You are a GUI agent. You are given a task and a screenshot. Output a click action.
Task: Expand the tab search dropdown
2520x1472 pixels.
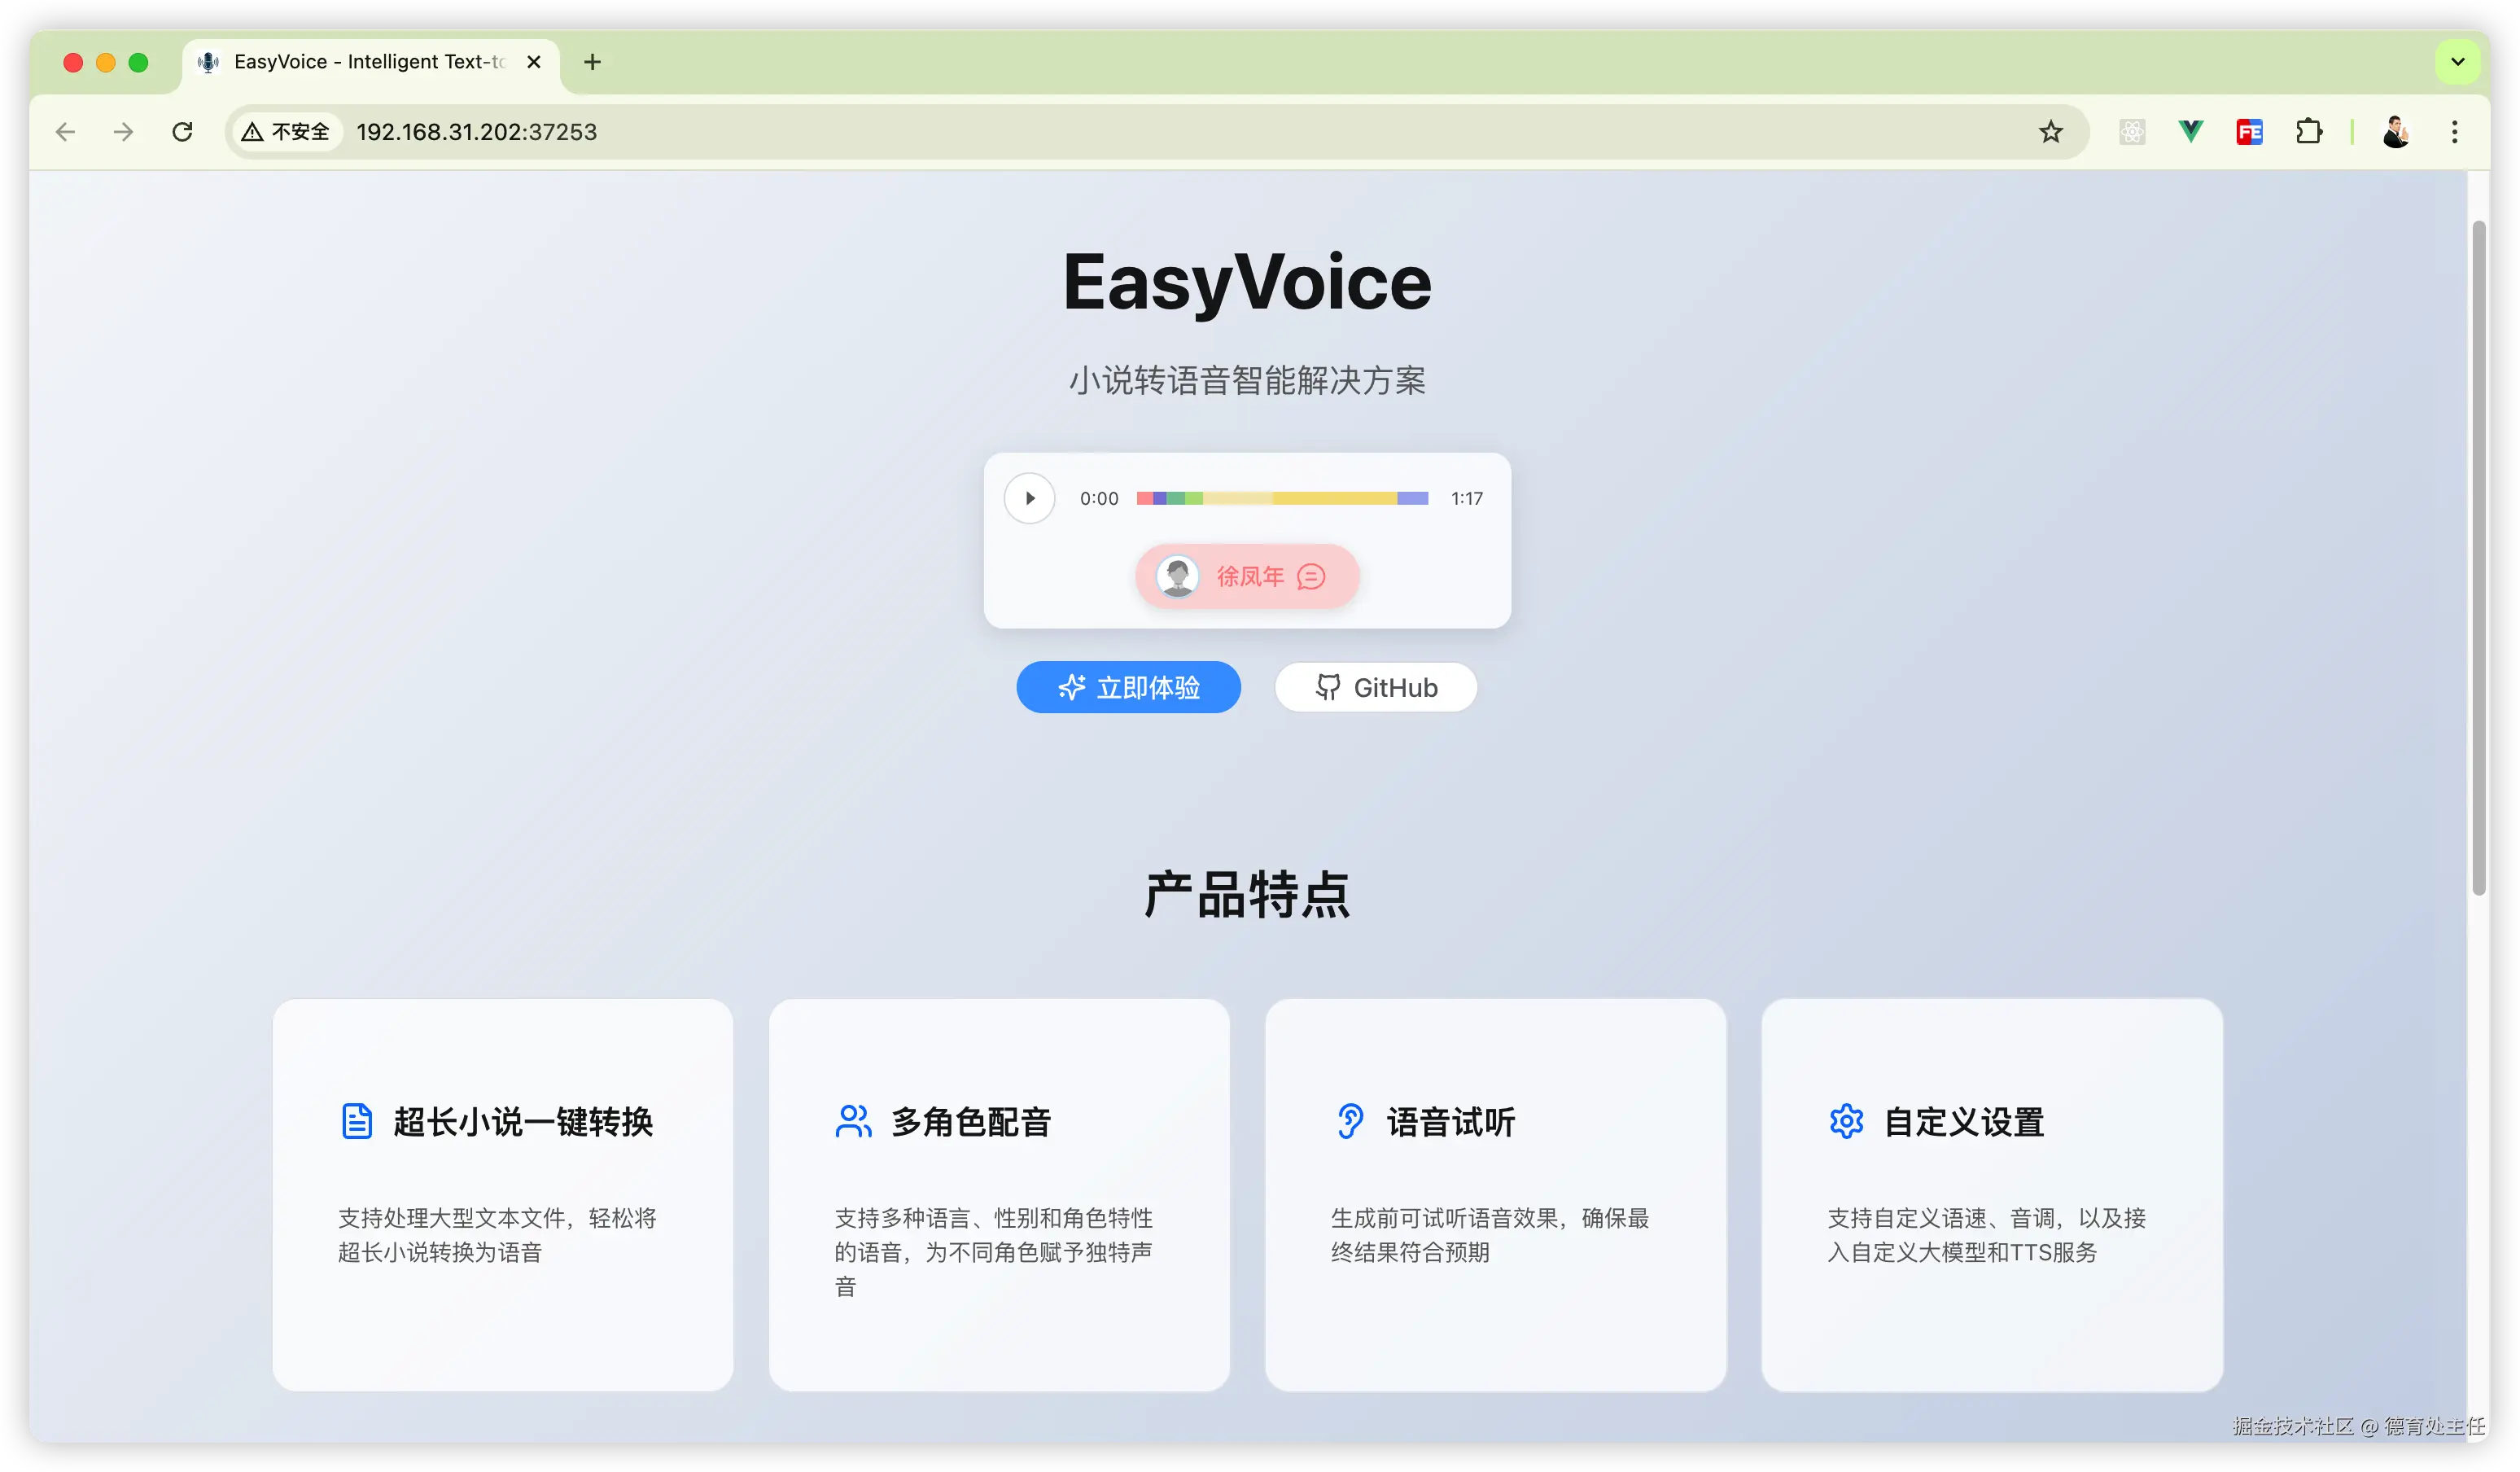2457,62
